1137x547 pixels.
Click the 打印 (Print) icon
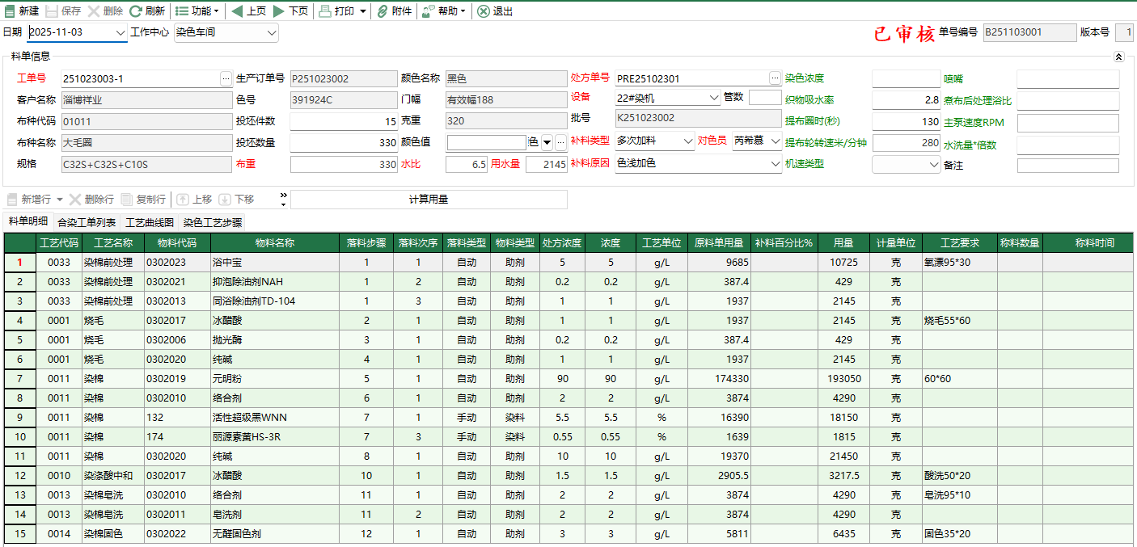click(x=324, y=11)
